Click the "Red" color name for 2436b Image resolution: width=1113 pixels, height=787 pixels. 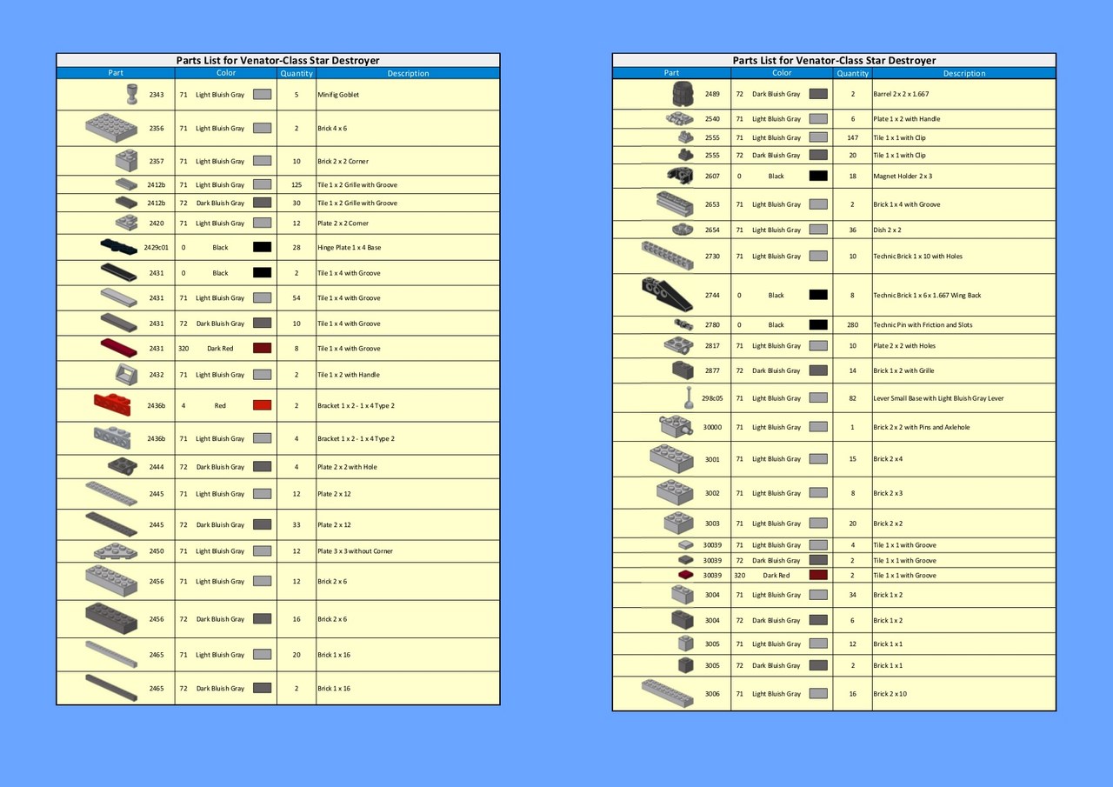[x=220, y=406]
